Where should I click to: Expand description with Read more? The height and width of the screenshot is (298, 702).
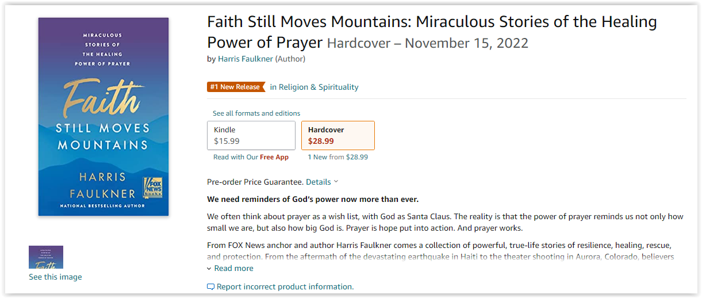233,268
